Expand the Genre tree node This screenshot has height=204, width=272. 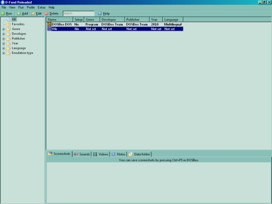3,29
